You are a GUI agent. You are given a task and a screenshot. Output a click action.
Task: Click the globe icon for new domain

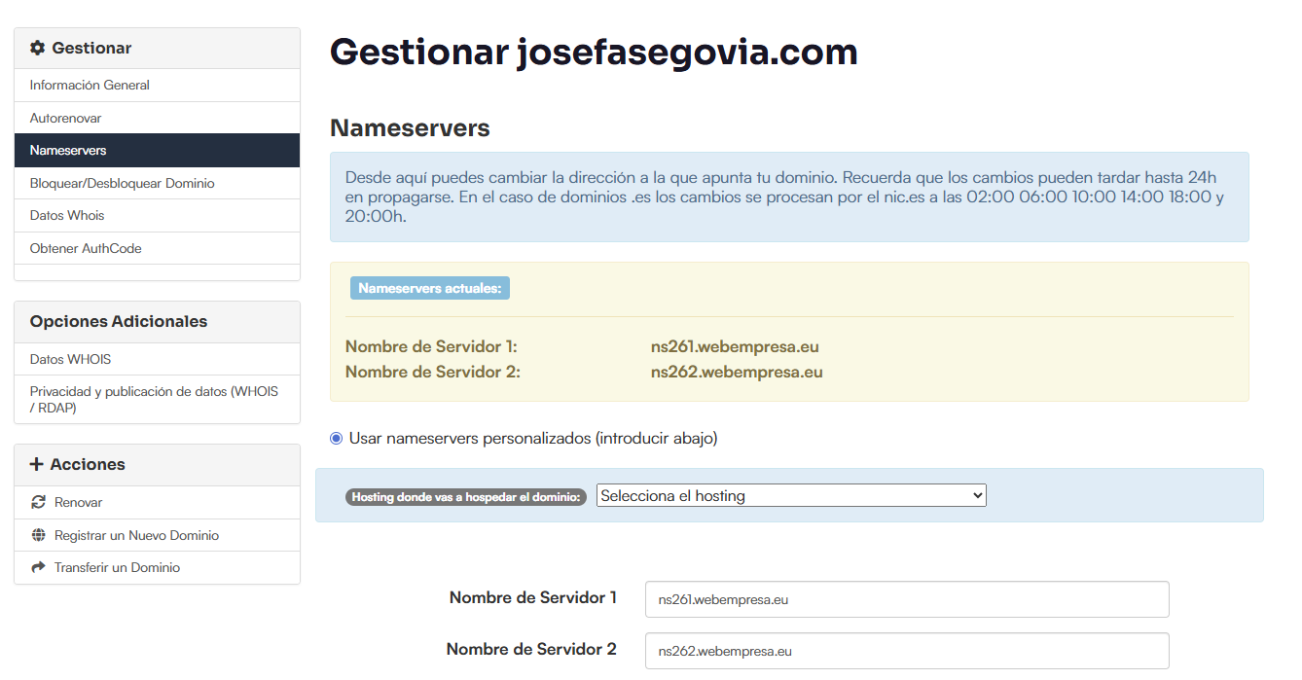(x=39, y=535)
